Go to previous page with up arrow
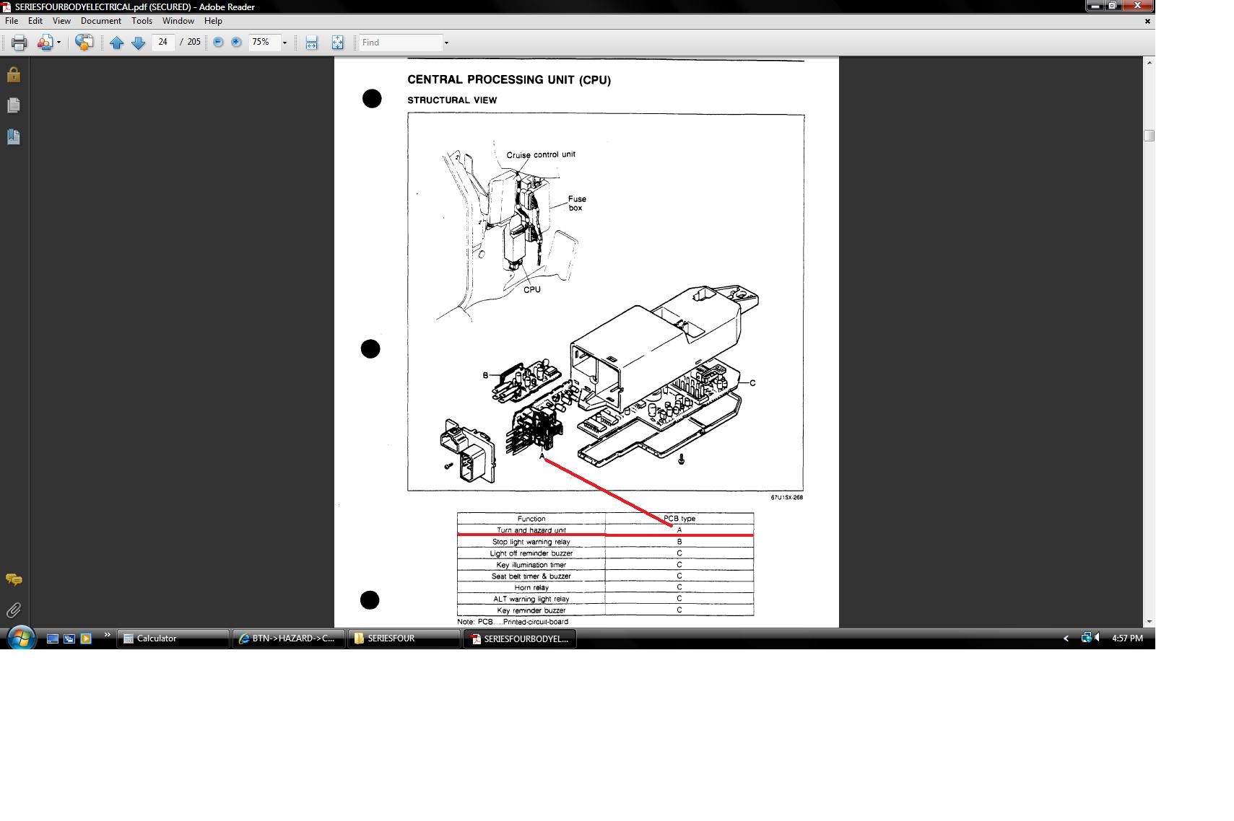Screen dimensions: 1234x821 coord(116,43)
